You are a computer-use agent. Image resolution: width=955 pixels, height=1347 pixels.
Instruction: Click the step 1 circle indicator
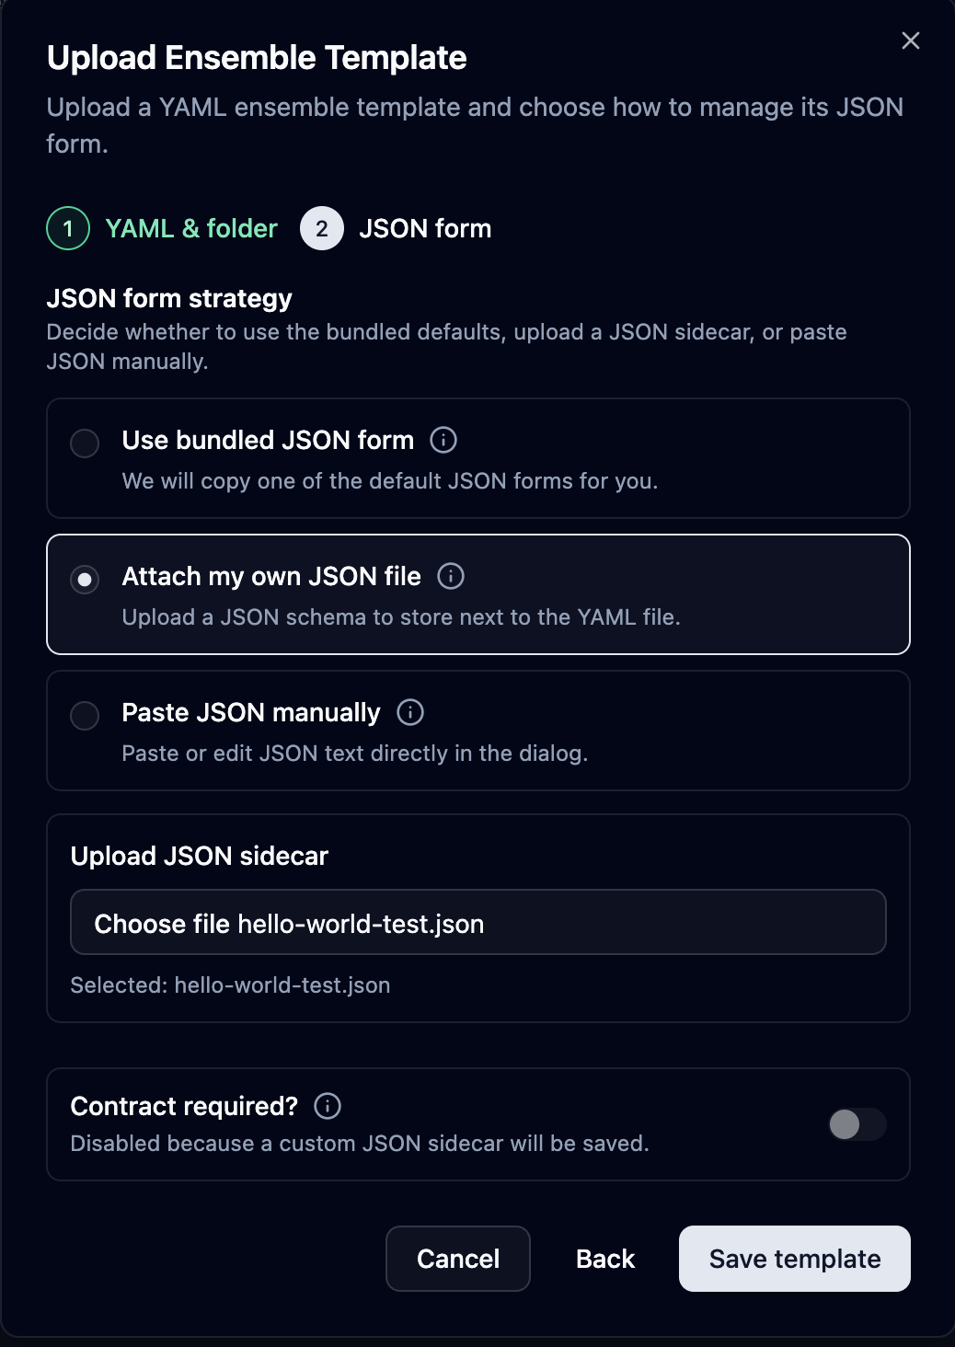[68, 229]
